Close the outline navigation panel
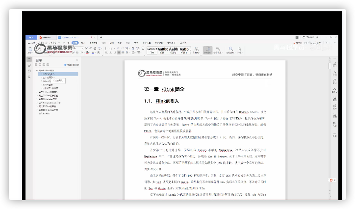This screenshot has width=355, height=209. pos(77,60)
